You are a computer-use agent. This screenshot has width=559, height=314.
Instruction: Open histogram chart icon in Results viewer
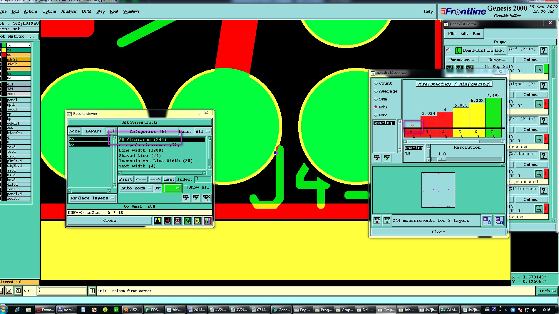click(x=207, y=221)
